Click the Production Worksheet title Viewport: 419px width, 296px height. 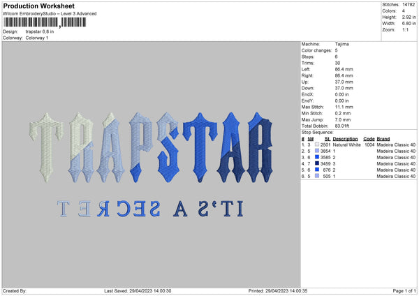click(x=38, y=6)
